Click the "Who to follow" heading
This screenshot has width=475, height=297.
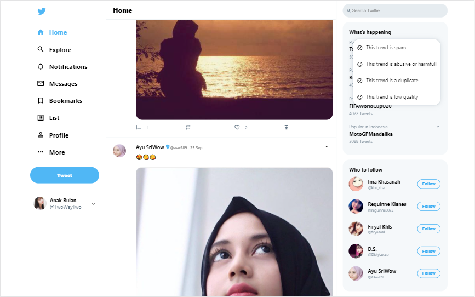(365, 170)
